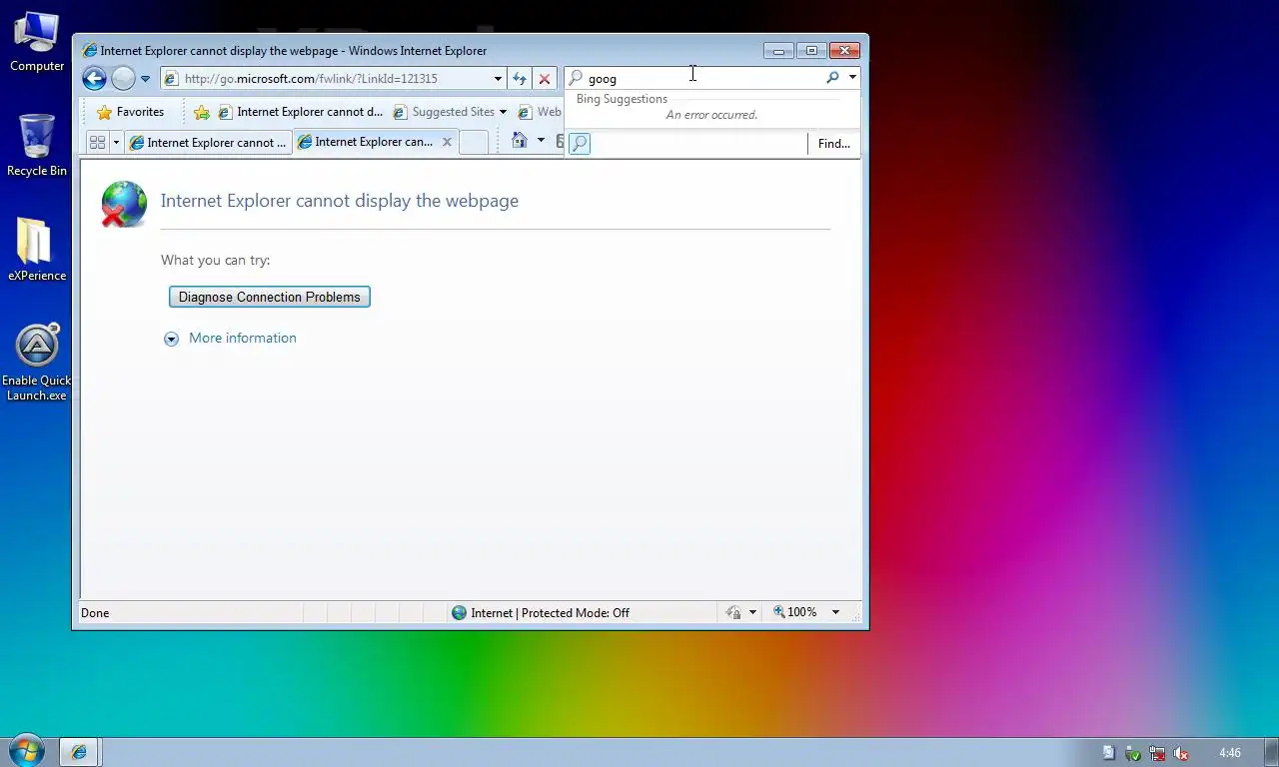This screenshot has height=767, width=1279.
Task: Expand the Home button dropdown arrow
Action: 541,141
